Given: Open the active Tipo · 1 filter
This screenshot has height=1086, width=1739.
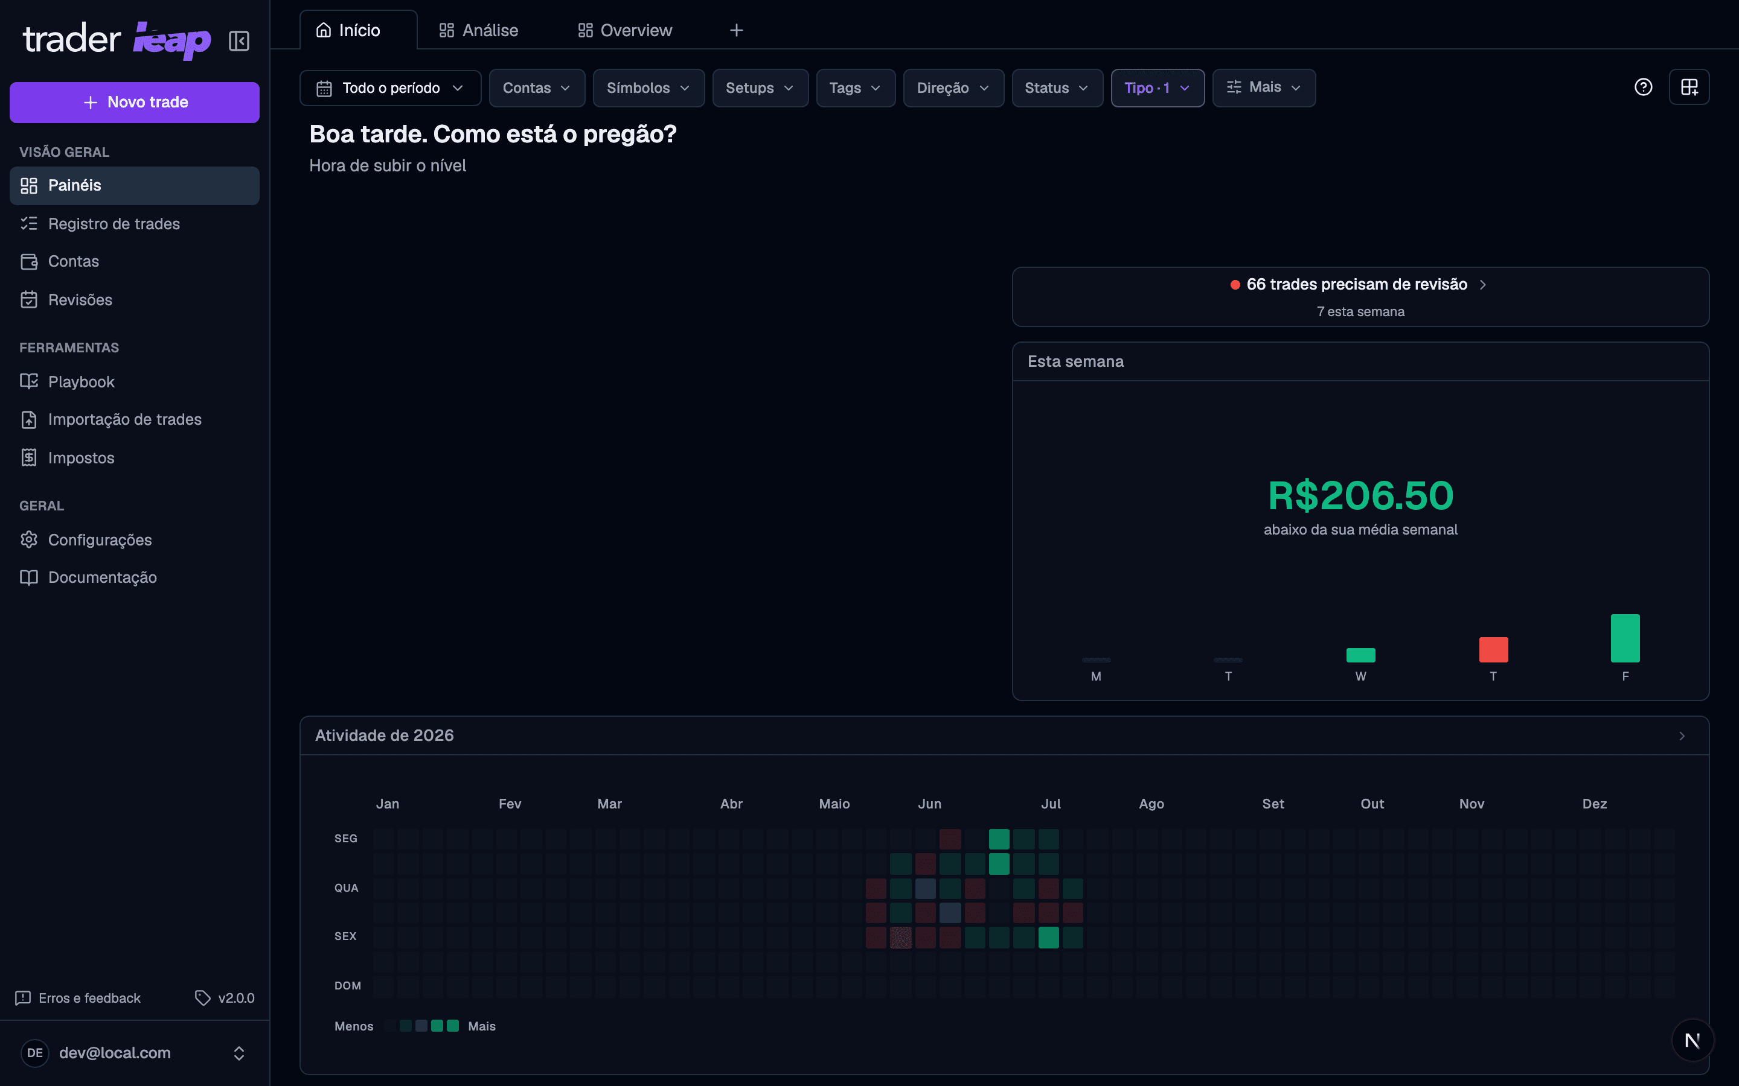Looking at the screenshot, I should (1158, 87).
